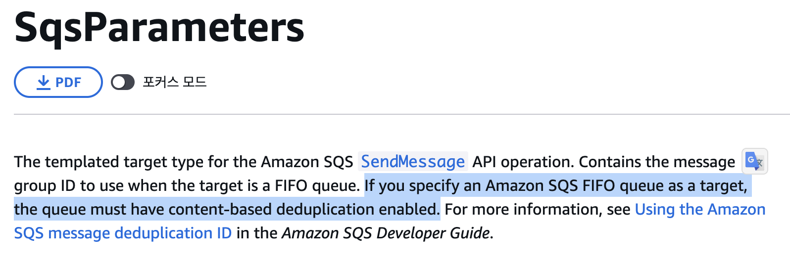Click the download arrow icon on PDF button

click(44, 82)
